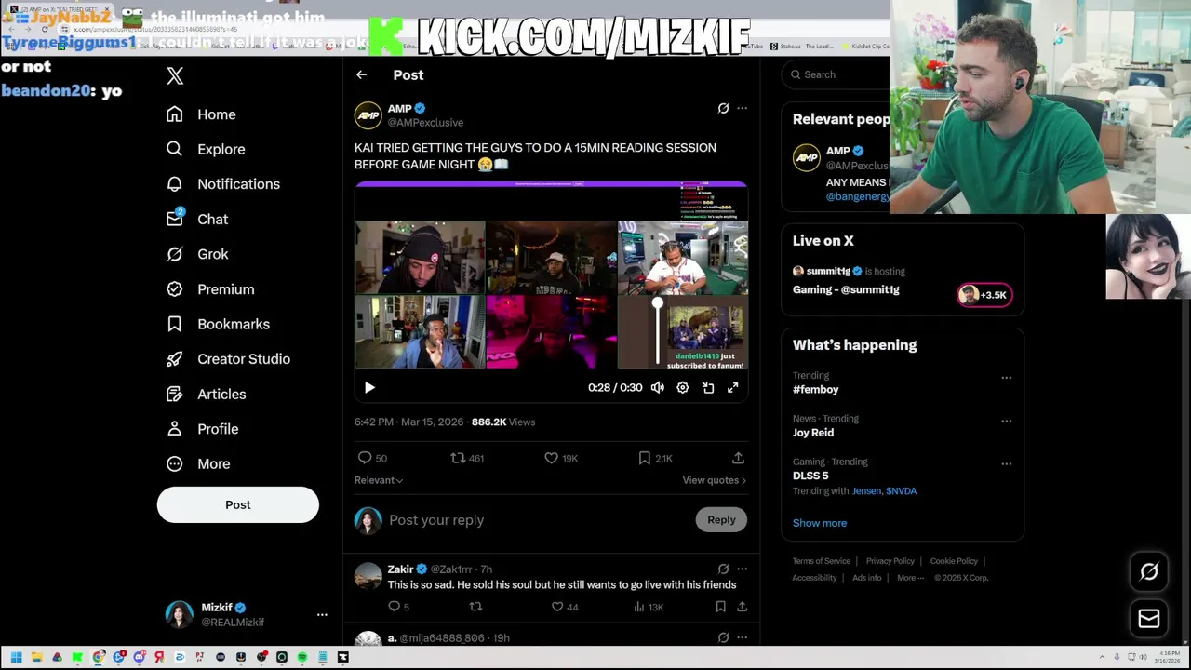Click Grok icon on Zakir's reply

tap(723, 569)
